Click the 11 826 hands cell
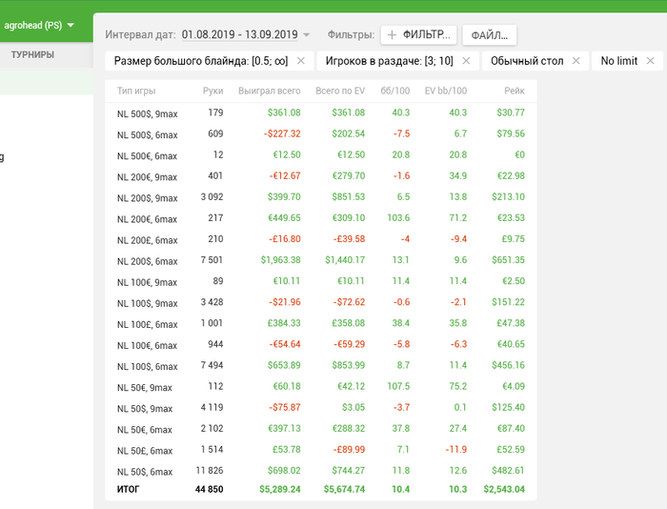Image resolution: width=667 pixels, height=509 pixels. (210, 471)
